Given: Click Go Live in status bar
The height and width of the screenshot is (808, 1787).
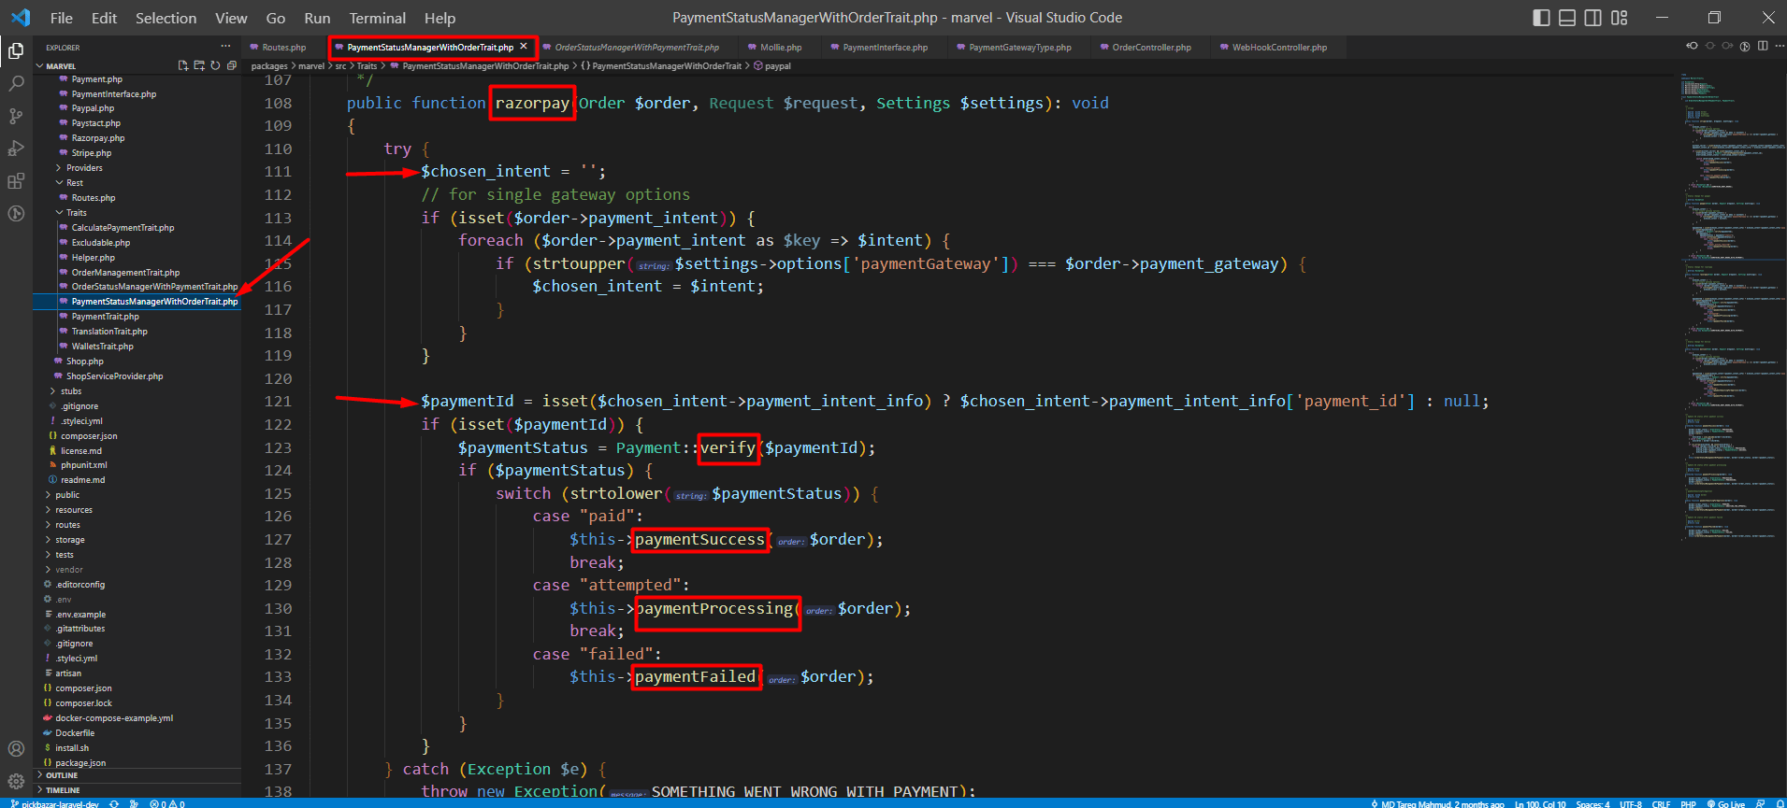Looking at the screenshot, I should pos(1725,803).
